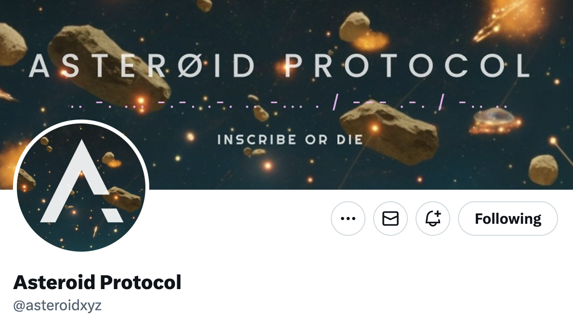Click the @asteroidxyz handle
573x316 pixels.
tap(57, 305)
